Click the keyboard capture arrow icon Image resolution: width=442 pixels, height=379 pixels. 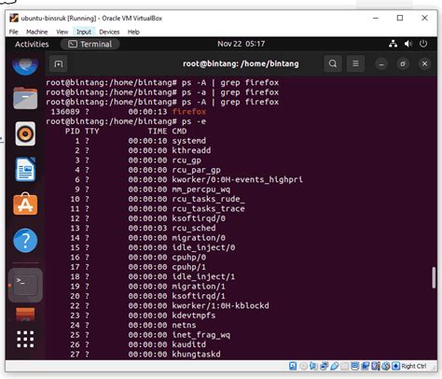[x=395, y=366]
